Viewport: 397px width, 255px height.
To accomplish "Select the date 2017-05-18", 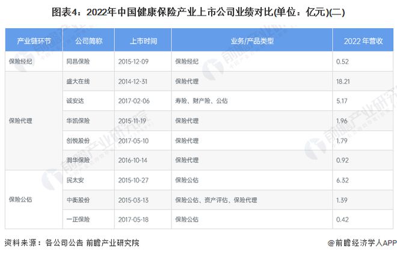I will (x=133, y=220).
